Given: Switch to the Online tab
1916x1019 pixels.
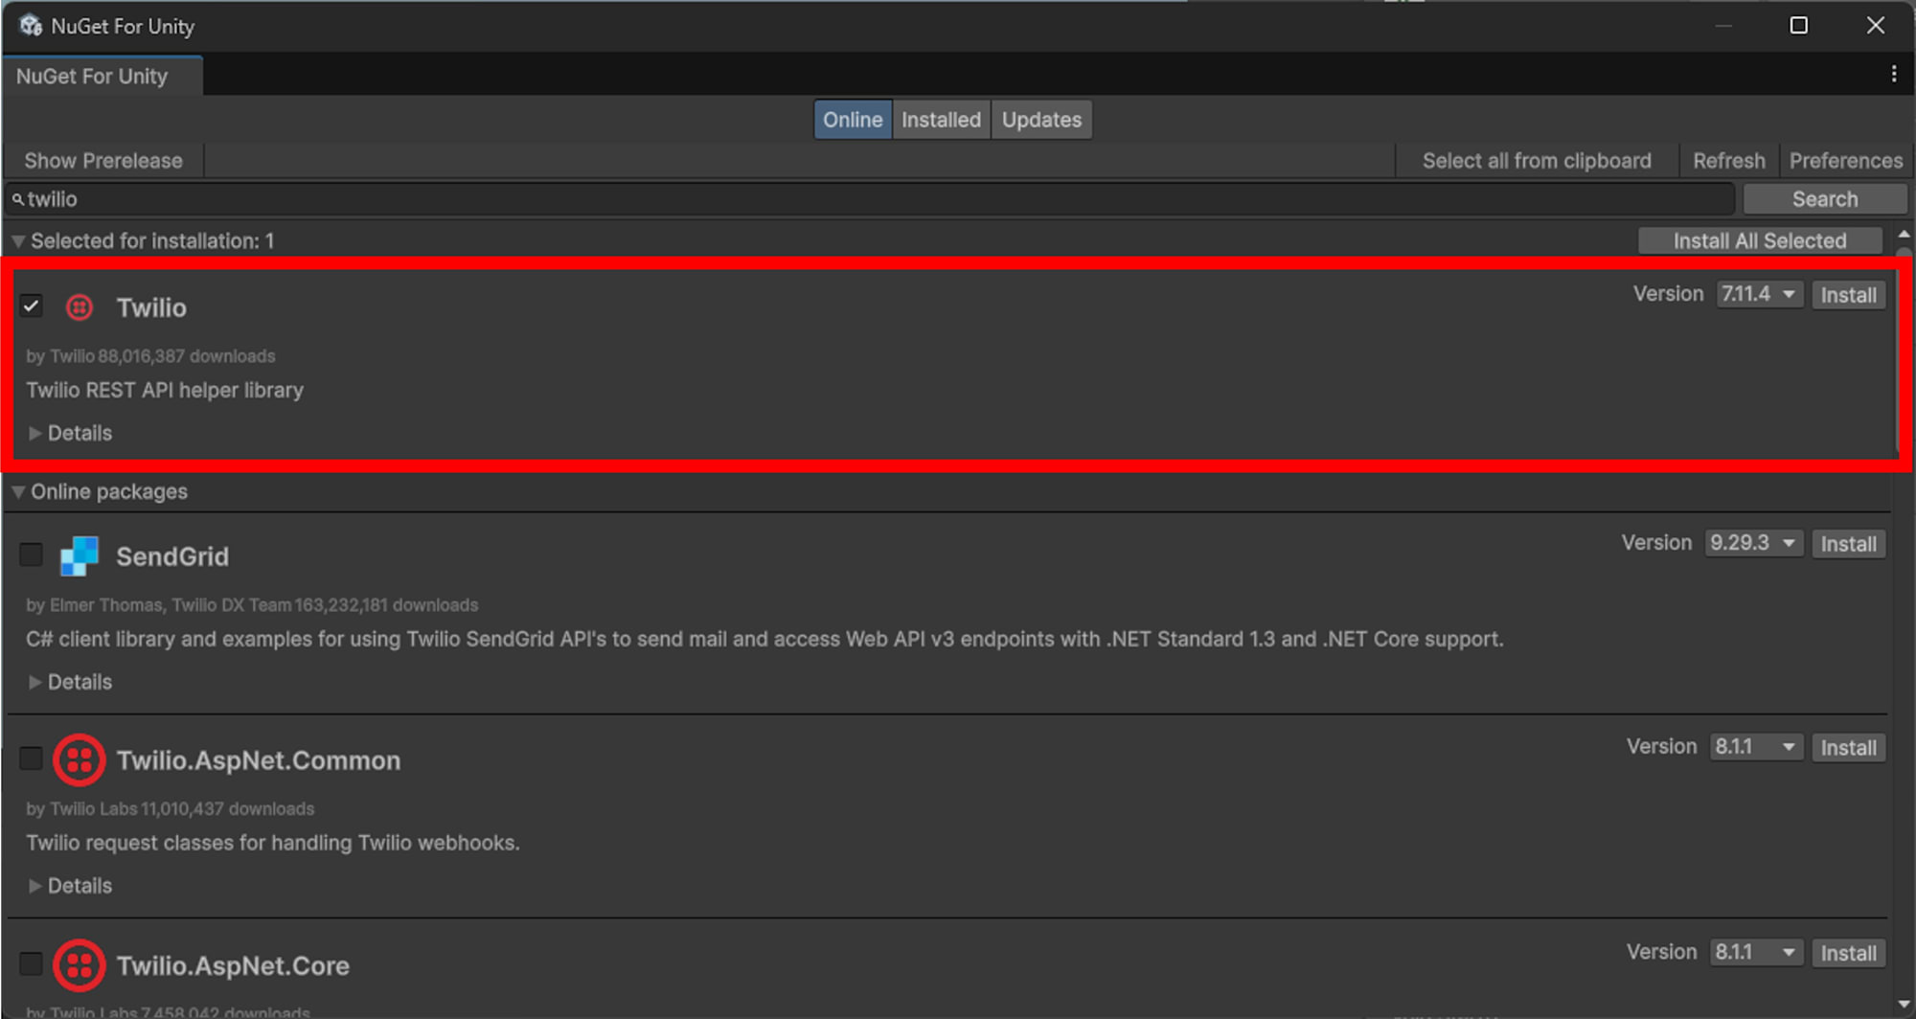Looking at the screenshot, I should pyautogui.click(x=853, y=120).
